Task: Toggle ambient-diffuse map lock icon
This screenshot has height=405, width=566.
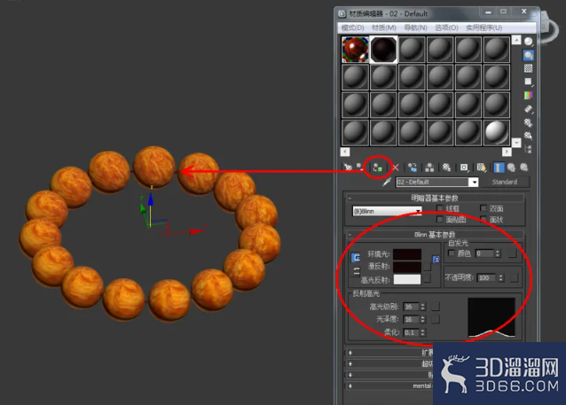Action: pos(436,260)
